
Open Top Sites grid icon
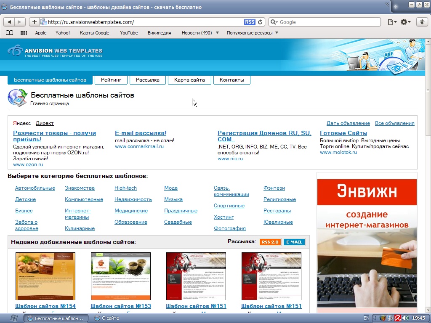tap(24, 33)
